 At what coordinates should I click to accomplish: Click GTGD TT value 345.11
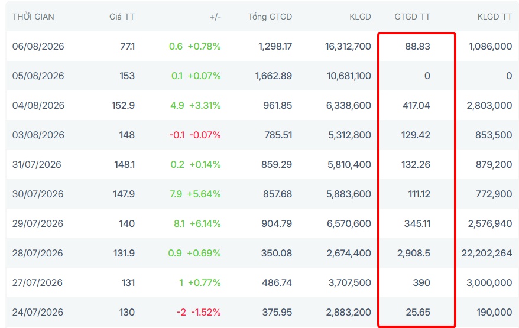tap(417, 223)
